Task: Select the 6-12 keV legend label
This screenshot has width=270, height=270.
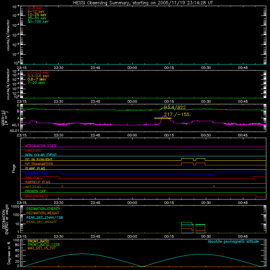Action: pyautogui.click(x=36, y=11)
